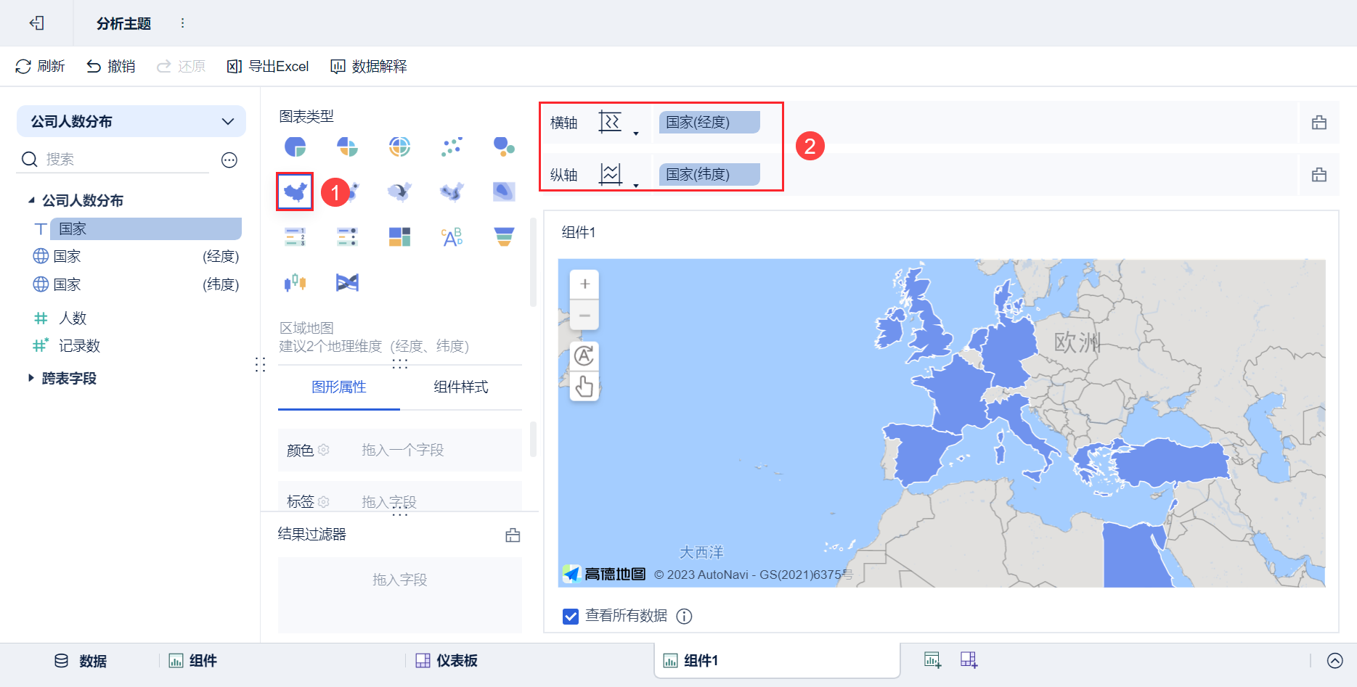Open the more-options circle icon beside search
Screen dimensions: 1357x687
[229, 160]
